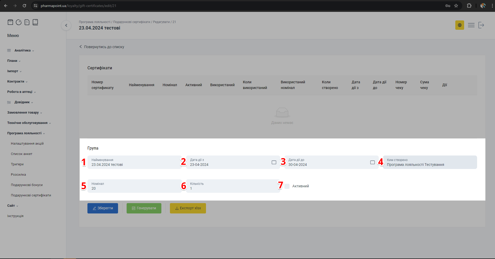Open the hamburger menu icon in header
495x259 pixels.
471,25
